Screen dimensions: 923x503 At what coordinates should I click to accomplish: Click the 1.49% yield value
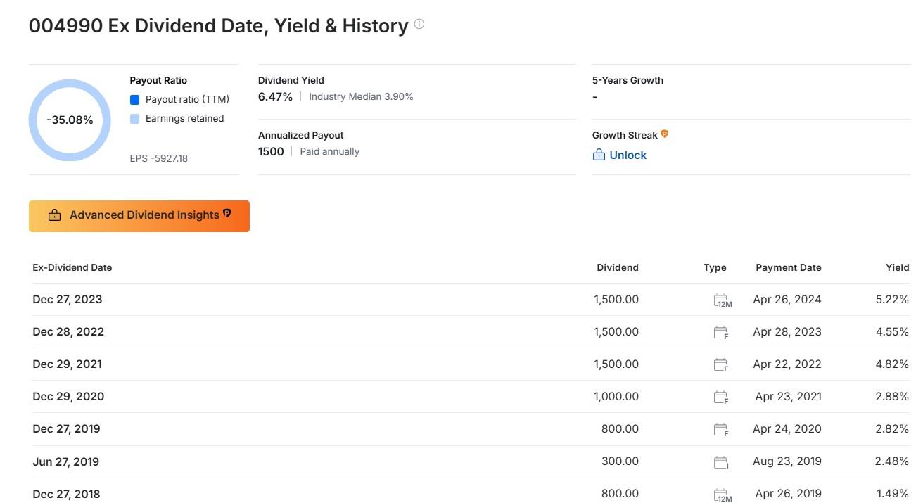(x=893, y=495)
